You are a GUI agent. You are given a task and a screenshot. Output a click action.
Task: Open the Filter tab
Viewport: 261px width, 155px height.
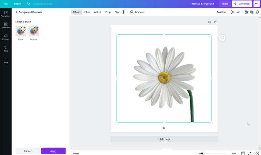[87, 12]
